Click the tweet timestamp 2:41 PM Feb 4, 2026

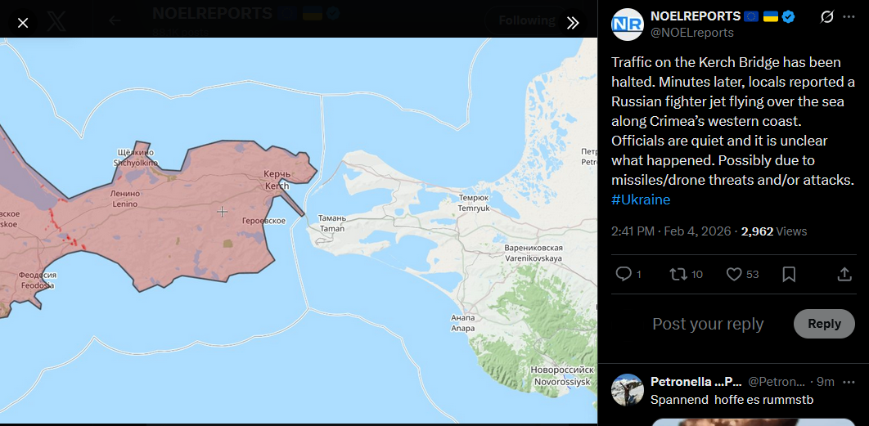click(x=671, y=231)
